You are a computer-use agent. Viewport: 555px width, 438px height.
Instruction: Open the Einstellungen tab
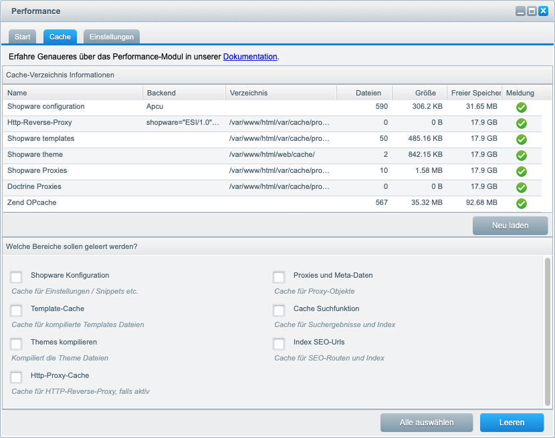point(112,37)
